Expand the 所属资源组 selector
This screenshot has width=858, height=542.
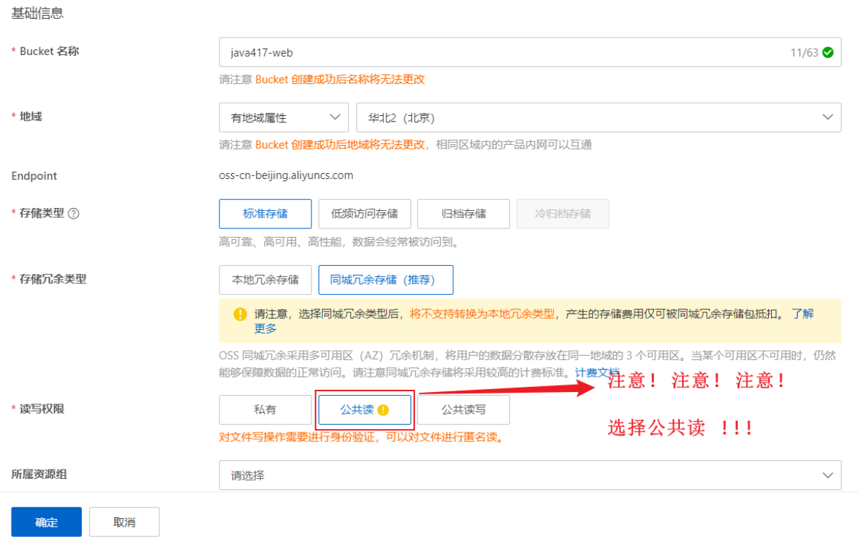pyautogui.click(x=531, y=475)
